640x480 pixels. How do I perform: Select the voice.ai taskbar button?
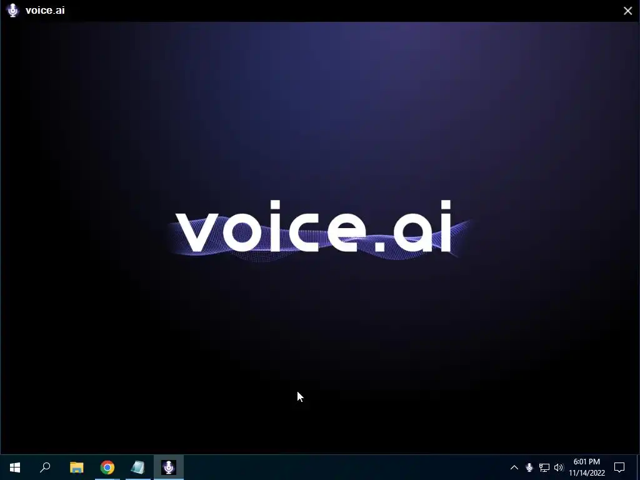click(169, 467)
